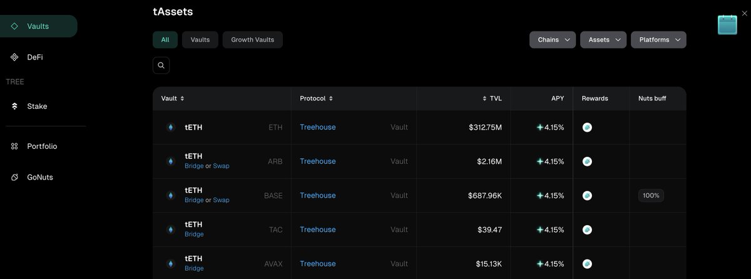This screenshot has height=279, width=751.
Task: Click the GoNuts sidebar icon
Action: [14, 177]
